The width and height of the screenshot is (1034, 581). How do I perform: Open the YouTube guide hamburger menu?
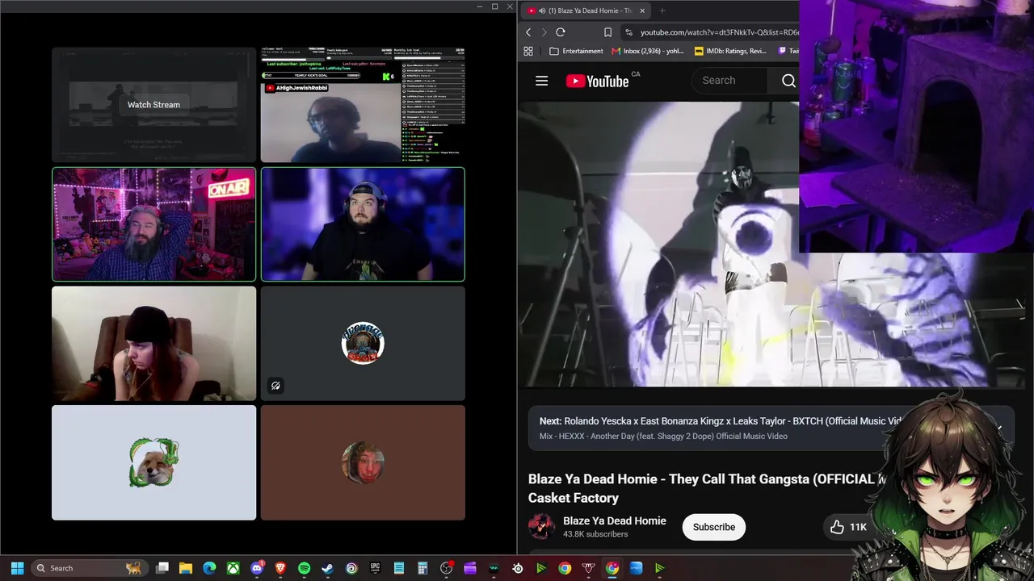[x=541, y=81]
